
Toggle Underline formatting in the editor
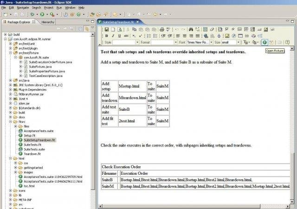[120, 36]
